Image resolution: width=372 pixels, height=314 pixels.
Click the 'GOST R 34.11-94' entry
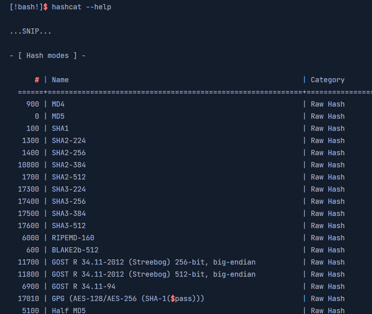click(x=83, y=286)
